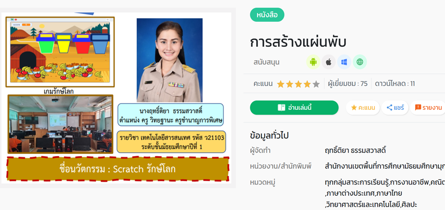Click the web globe platform icon
The image size is (445, 210).
(x=360, y=62)
